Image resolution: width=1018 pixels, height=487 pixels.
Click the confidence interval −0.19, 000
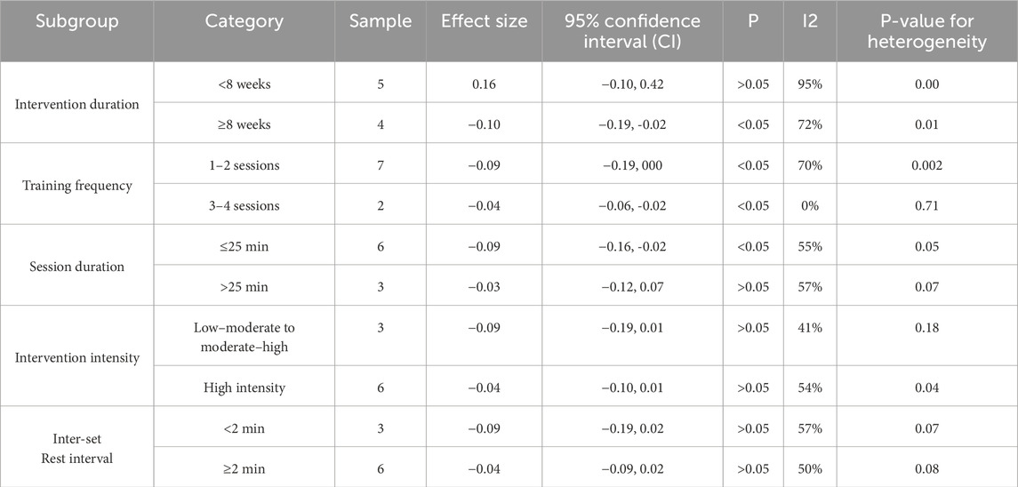(x=632, y=165)
